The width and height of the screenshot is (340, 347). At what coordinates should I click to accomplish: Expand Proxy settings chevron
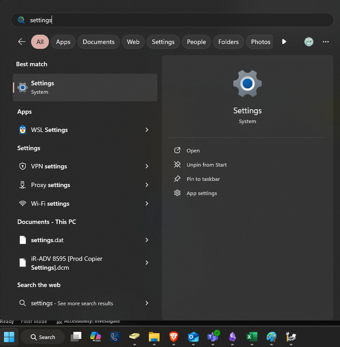pos(147,185)
